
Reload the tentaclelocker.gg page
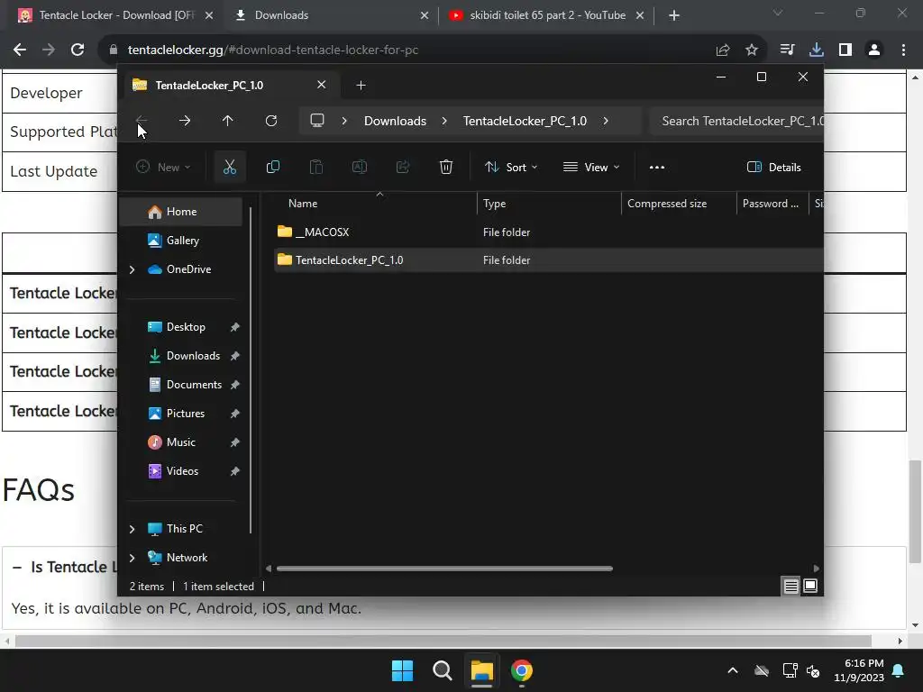78,50
